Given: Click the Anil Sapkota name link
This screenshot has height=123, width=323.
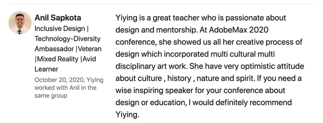Looking at the screenshot, I should point(58,18).
